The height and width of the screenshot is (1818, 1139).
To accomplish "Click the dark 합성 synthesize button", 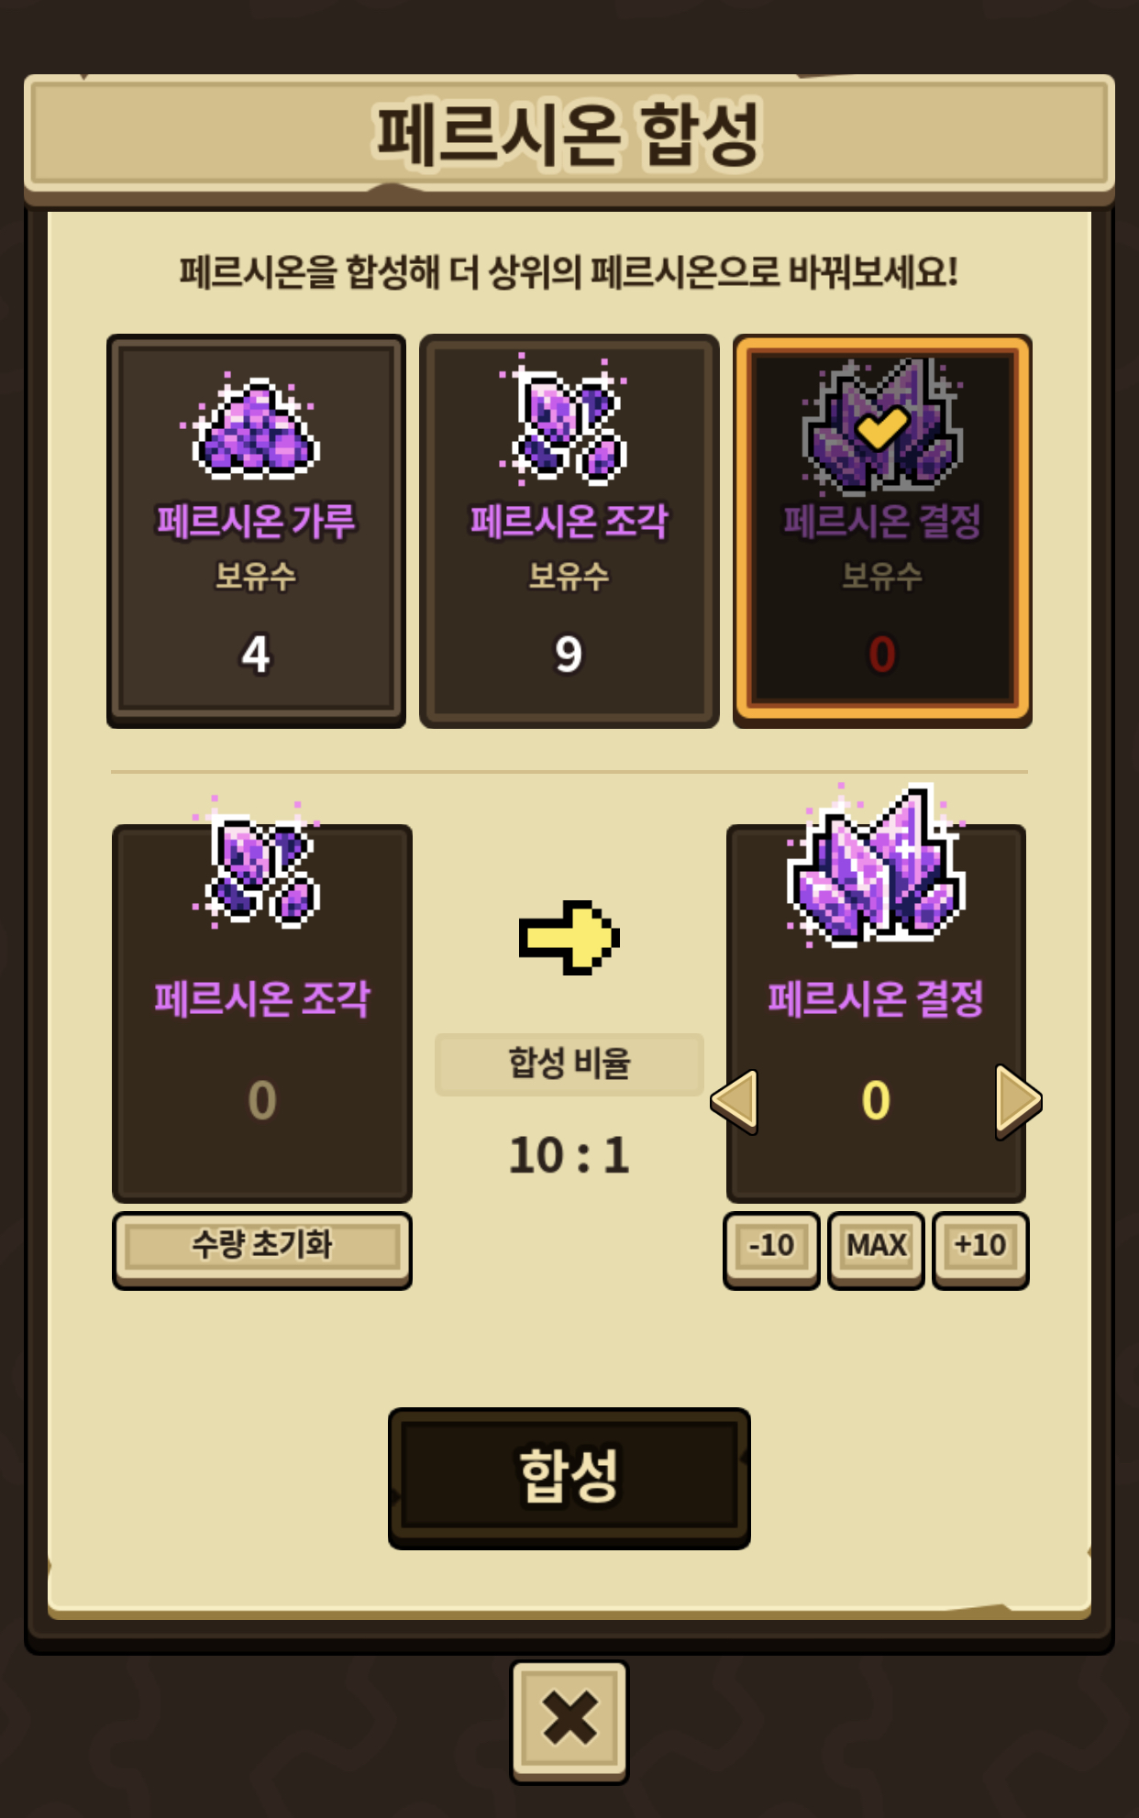I will click(569, 1478).
